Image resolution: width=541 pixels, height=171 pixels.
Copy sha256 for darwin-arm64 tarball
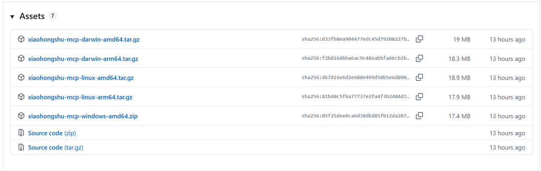pos(419,59)
